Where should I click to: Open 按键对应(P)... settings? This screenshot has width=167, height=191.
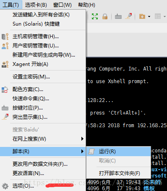(43, 108)
